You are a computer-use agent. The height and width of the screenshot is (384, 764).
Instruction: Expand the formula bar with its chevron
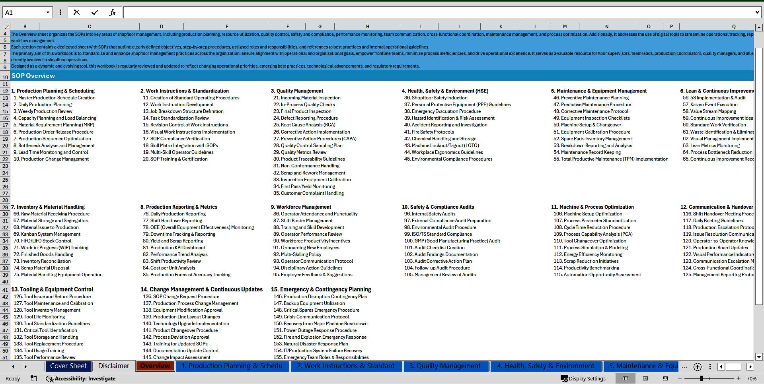pyautogui.click(x=757, y=12)
